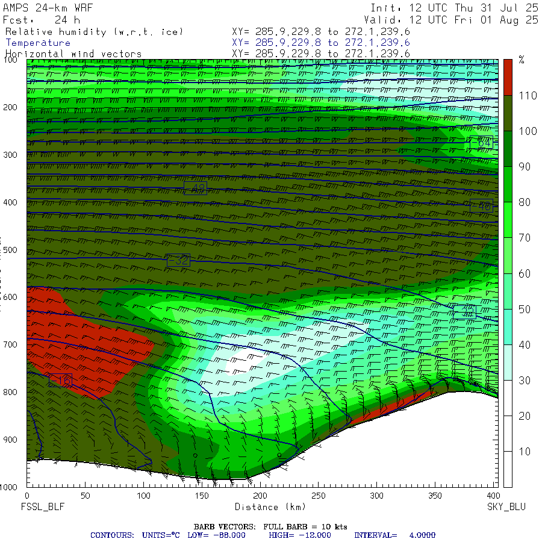Click the "-48" contour label near the right edge
542x542 pixels.
tap(481, 206)
